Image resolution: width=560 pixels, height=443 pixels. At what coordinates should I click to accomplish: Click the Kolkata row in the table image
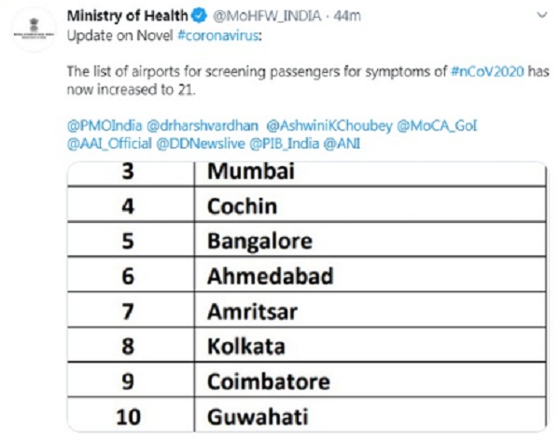coord(307,345)
